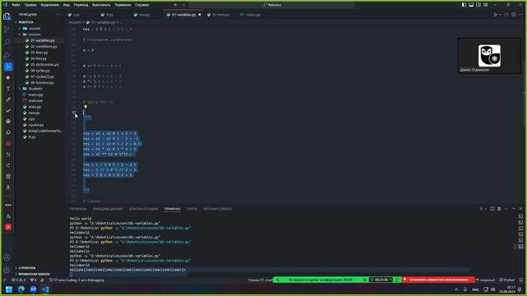Select the eraser annotation tool
Viewport: 527px width, 296px height.
[x=8, y=132]
